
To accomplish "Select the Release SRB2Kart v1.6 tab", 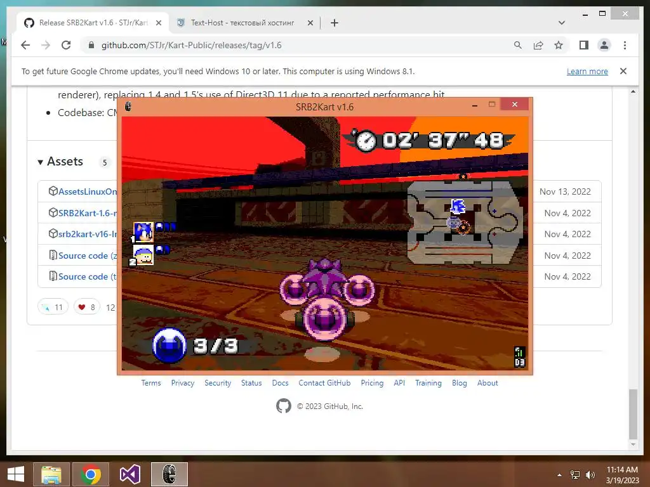I will coord(93,23).
